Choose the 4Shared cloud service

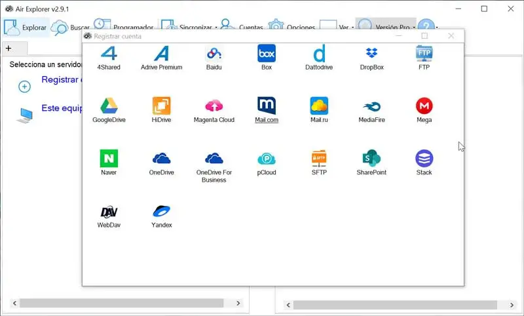click(x=109, y=58)
